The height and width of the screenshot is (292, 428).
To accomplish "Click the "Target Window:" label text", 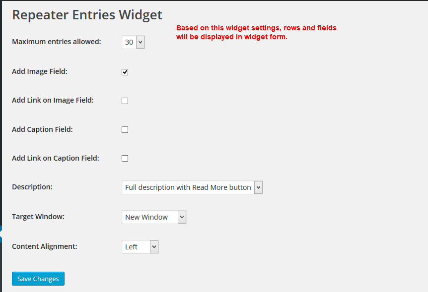I will coord(38,217).
